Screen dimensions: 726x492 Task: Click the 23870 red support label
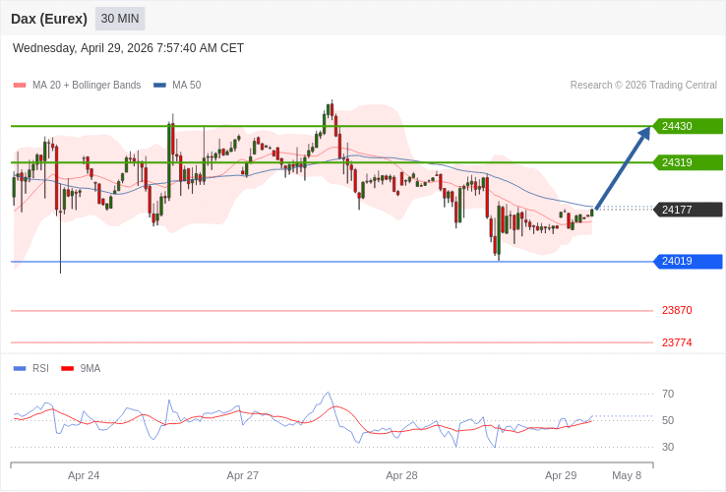[677, 310]
